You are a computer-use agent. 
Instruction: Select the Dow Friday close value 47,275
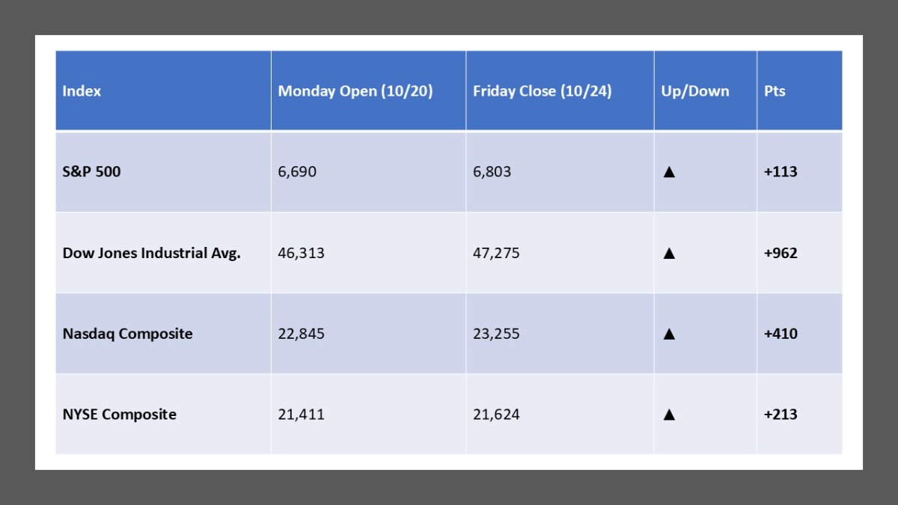[496, 253]
